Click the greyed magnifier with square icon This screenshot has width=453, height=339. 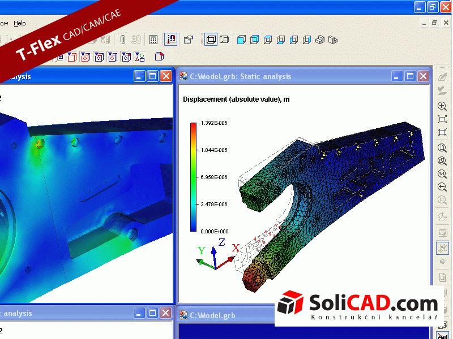click(x=442, y=200)
